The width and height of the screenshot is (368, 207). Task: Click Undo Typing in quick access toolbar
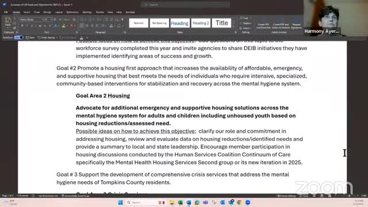46,37
